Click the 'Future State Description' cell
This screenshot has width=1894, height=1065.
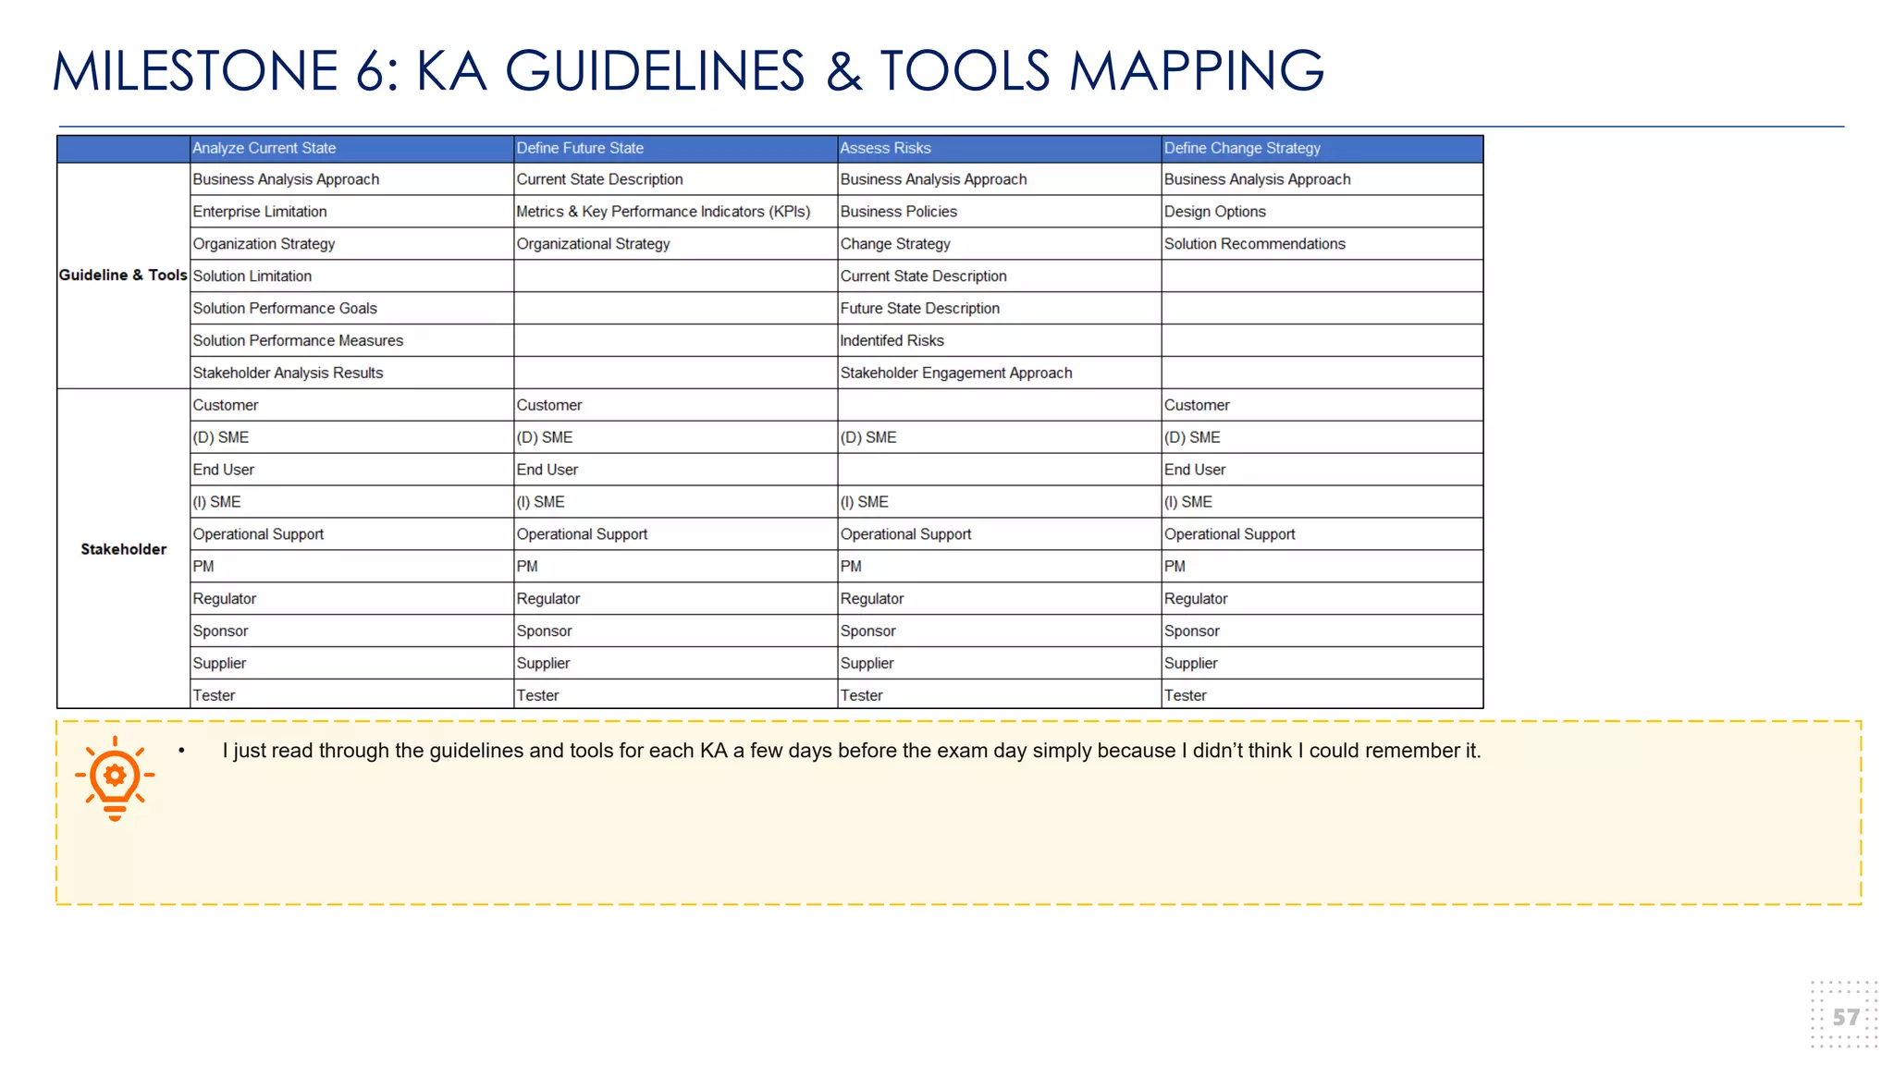999,309
